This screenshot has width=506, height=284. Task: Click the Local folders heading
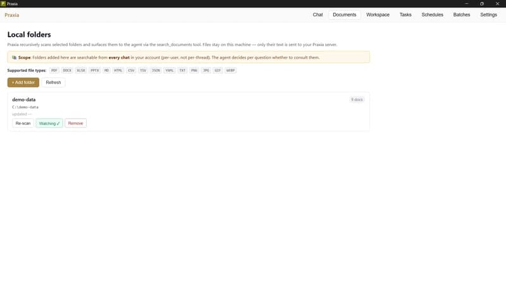point(29,35)
